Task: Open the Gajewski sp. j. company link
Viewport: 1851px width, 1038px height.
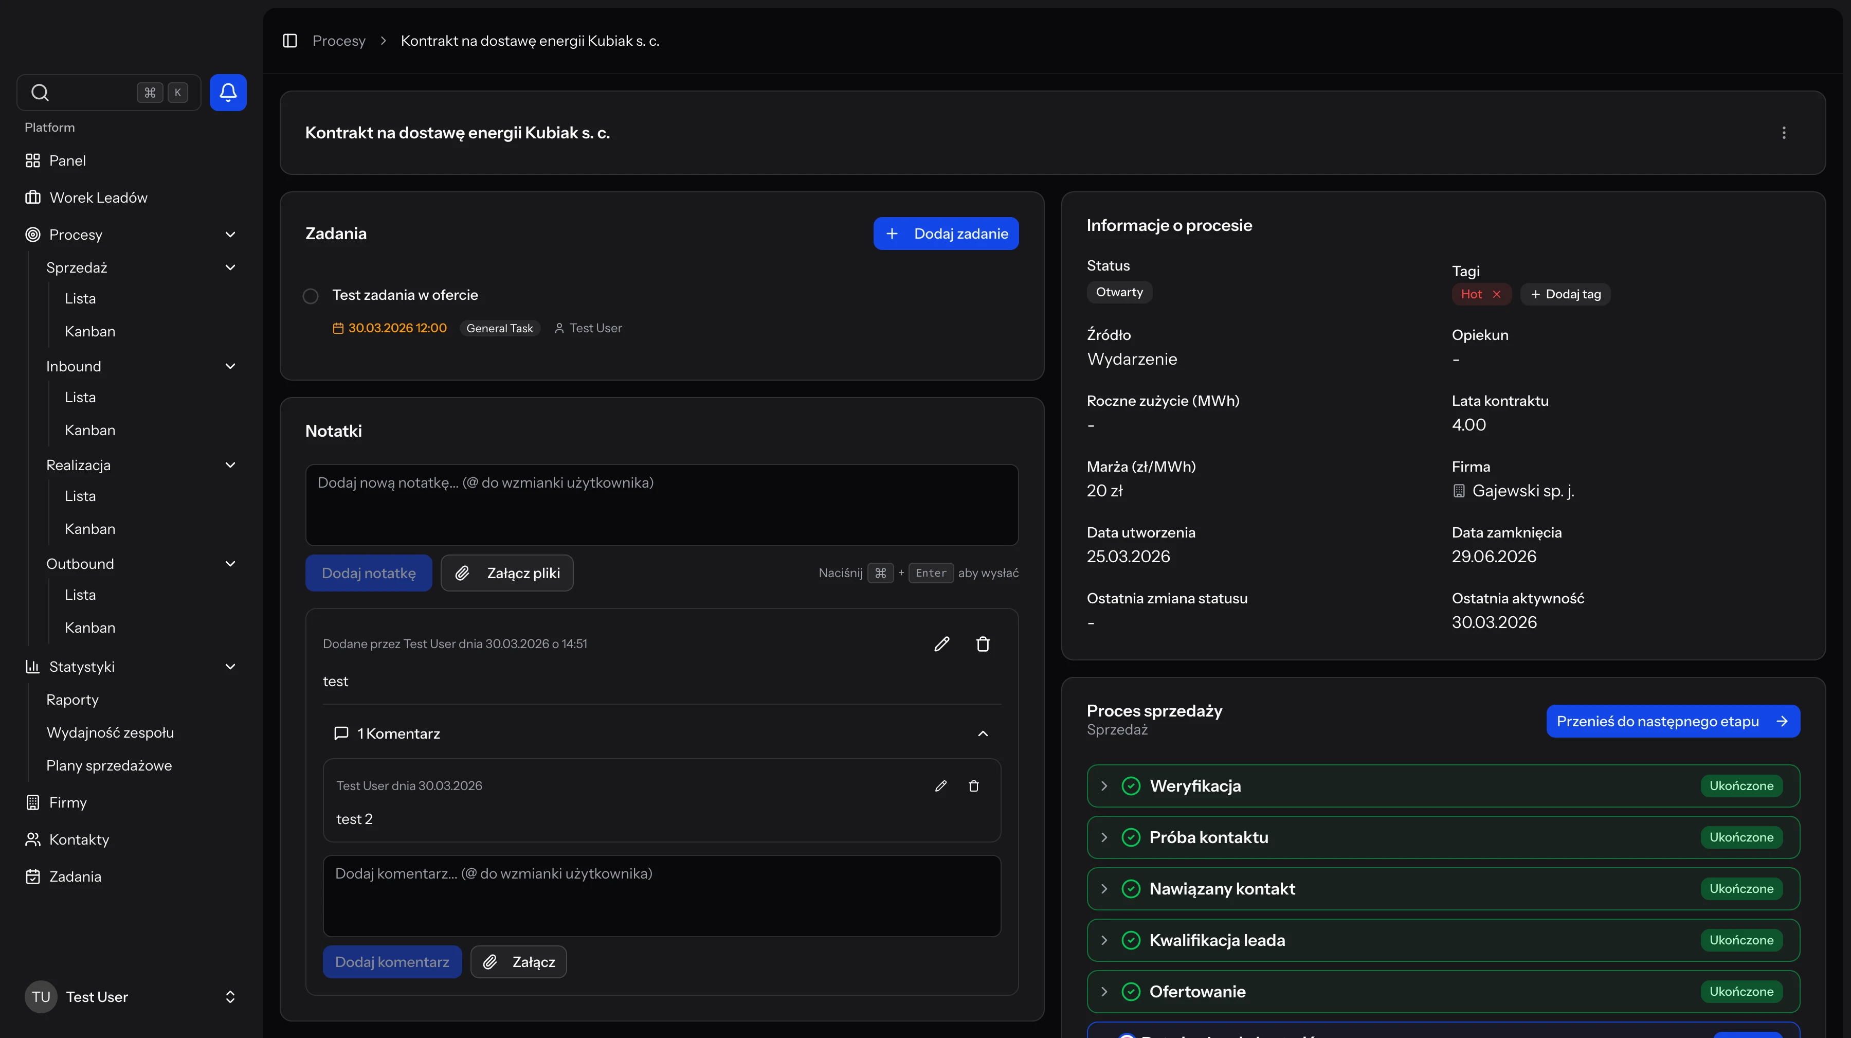Action: click(1522, 491)
